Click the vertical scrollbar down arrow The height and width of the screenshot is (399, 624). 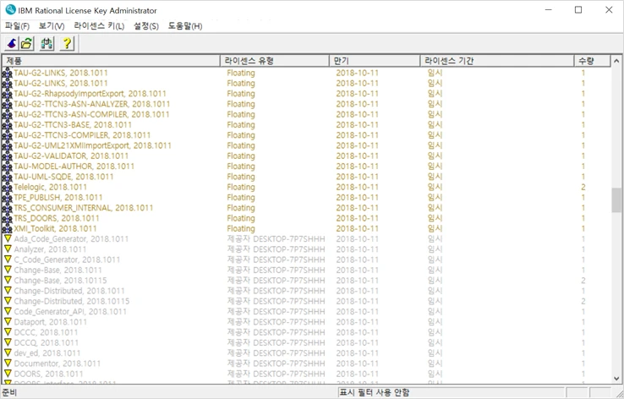coord(616,379)
